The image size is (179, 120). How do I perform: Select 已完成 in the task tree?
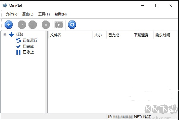(28, 46)
